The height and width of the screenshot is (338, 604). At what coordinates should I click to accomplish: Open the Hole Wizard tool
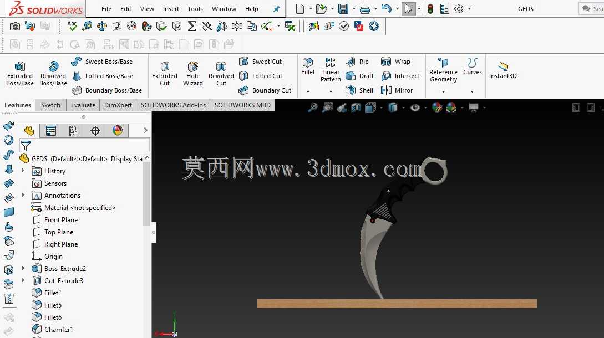pos(192,74)
